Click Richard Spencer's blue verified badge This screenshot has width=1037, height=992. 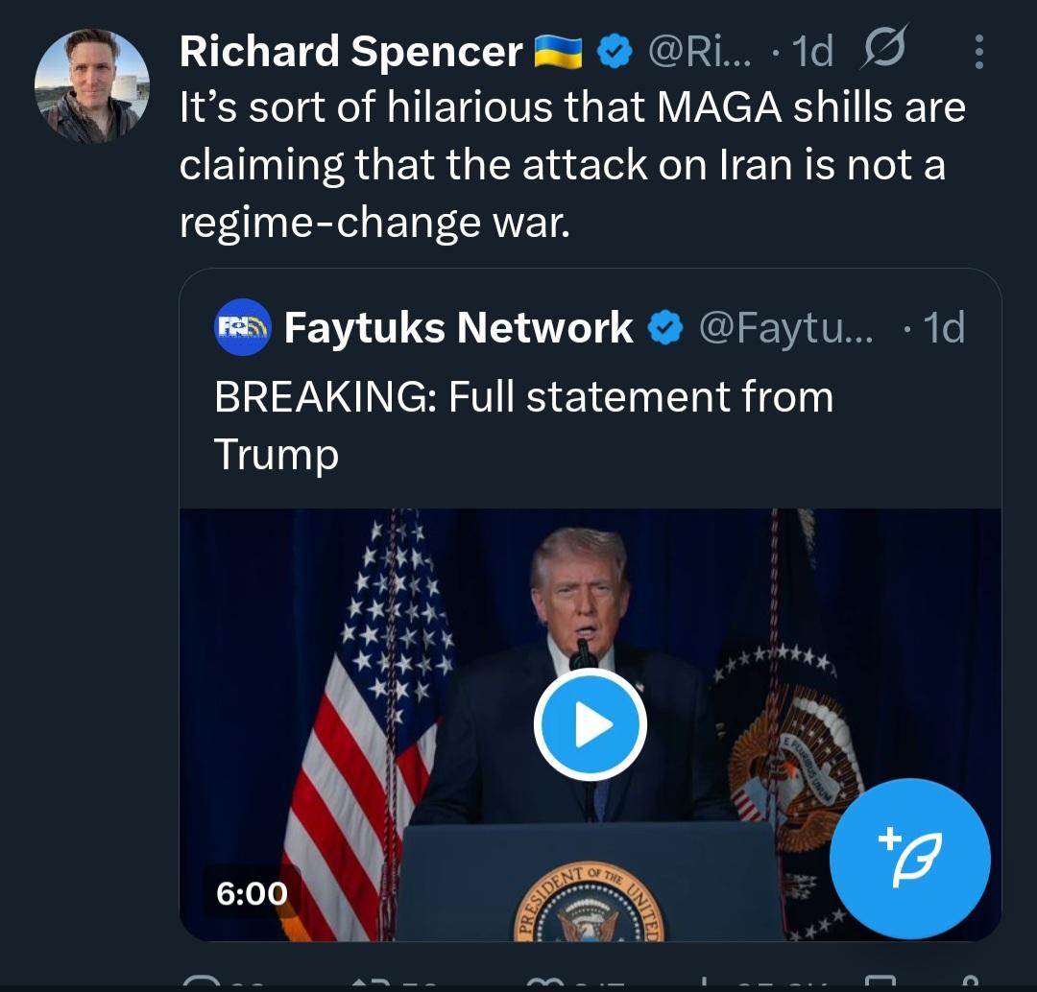click(x=613, y=52)
